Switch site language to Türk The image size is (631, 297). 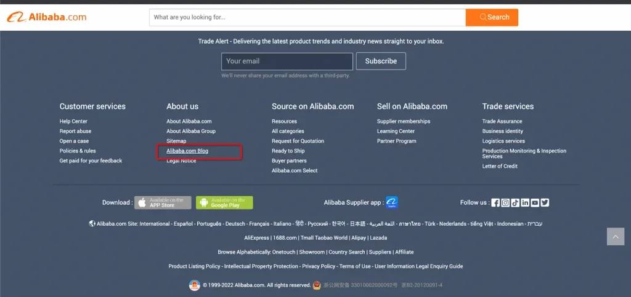click(x=429, y=224)
